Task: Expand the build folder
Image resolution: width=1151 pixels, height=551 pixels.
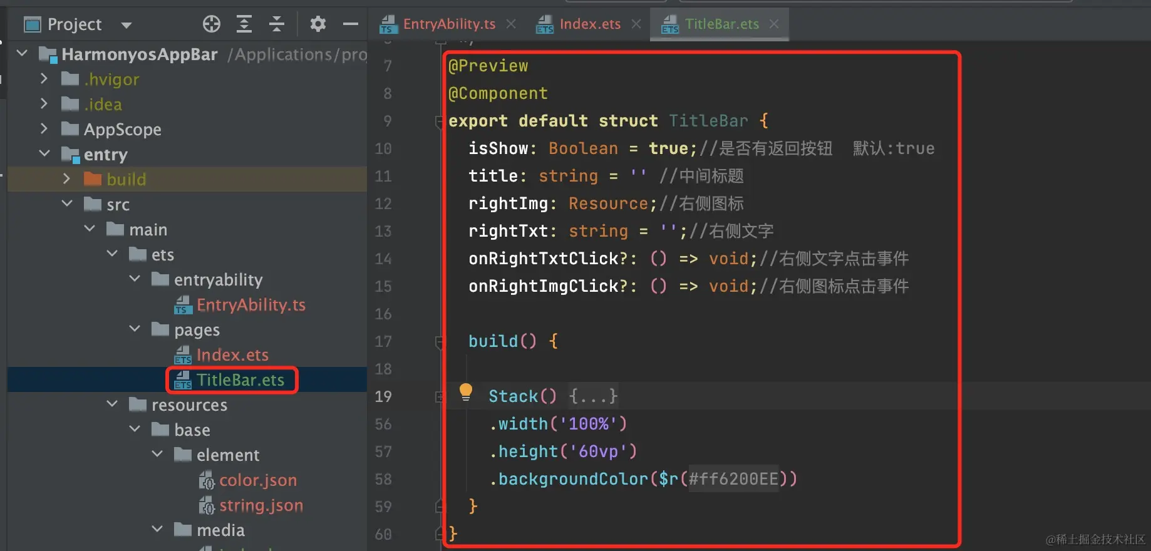Action: (x=66, y=178)
